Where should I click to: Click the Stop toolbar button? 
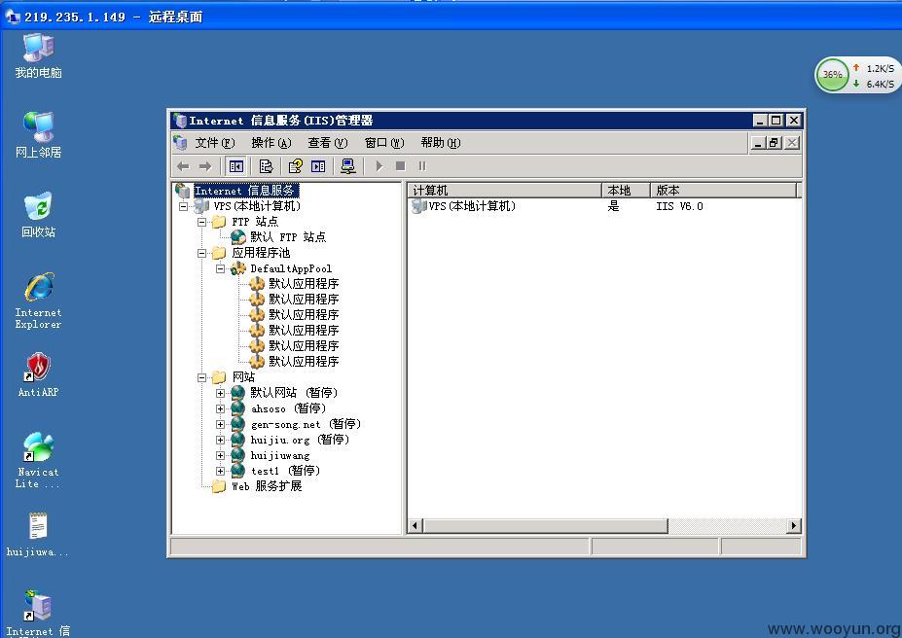pos(400,166)
